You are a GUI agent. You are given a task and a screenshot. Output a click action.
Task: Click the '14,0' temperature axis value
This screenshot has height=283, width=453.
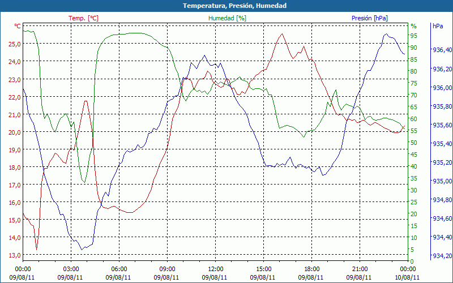click(x=15, y=238)
